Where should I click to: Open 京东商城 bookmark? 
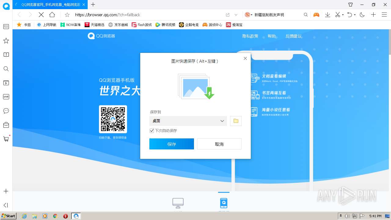118,25
